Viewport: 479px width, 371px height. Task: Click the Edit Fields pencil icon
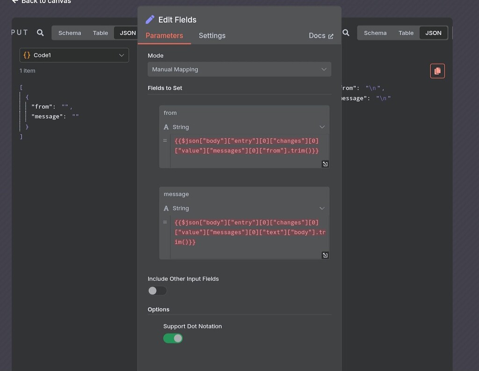point(150,20)
